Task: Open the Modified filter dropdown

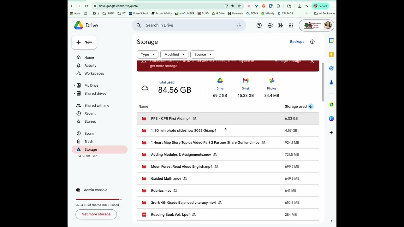Action: (174, 55)
